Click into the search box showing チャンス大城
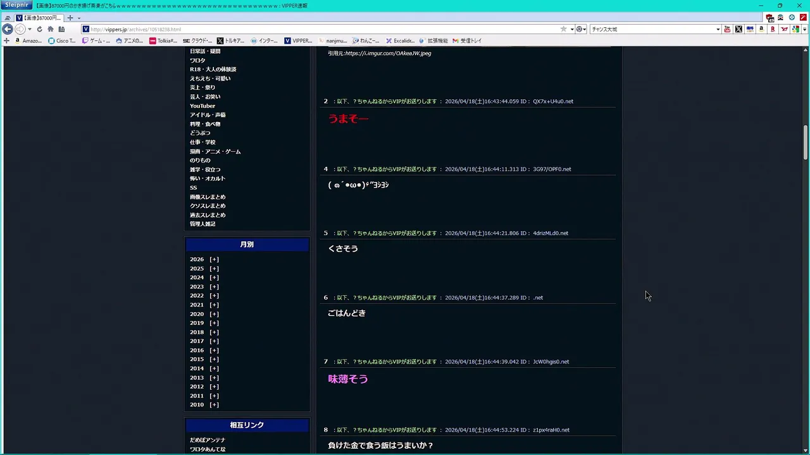The image size is (810, 455). pyautogui.click(x=652, y=29)
